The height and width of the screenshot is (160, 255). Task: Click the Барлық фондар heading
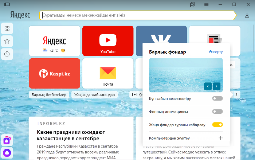[x=167, y=52]
